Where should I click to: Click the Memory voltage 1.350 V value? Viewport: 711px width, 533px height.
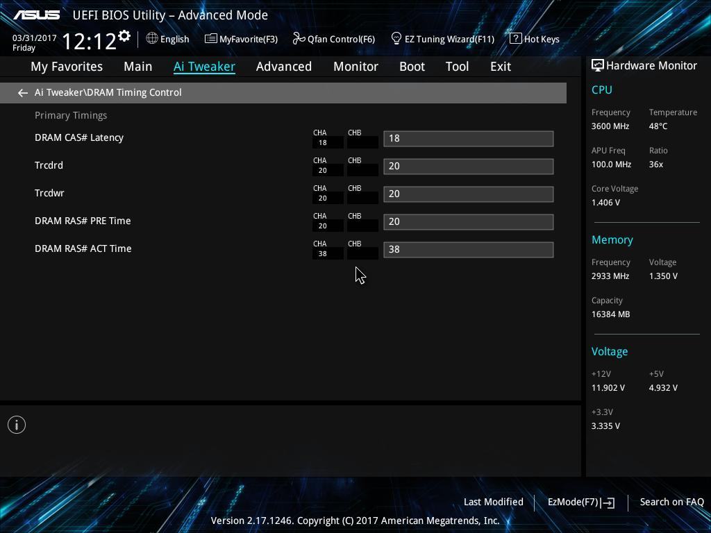[663, 276]
